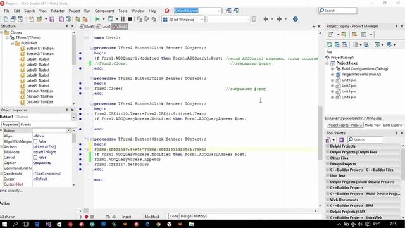This screenshot has width=405, height=228.
Task: Select Button2: TButton in Structure tree
Action: pyautogui.click(x=40, y=54)
